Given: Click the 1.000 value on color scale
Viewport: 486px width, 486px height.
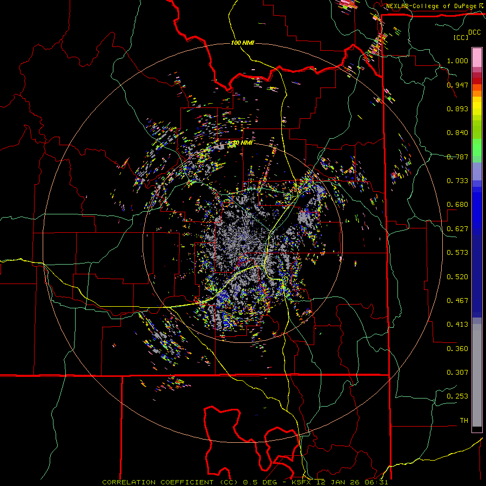Looking at the screenshot, I should 457,60.
